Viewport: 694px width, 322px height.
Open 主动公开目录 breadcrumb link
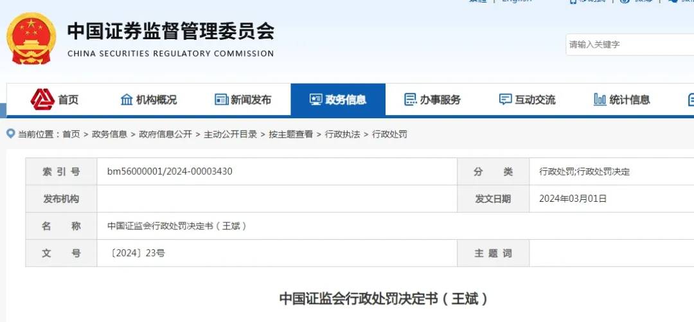pos(230,134)
